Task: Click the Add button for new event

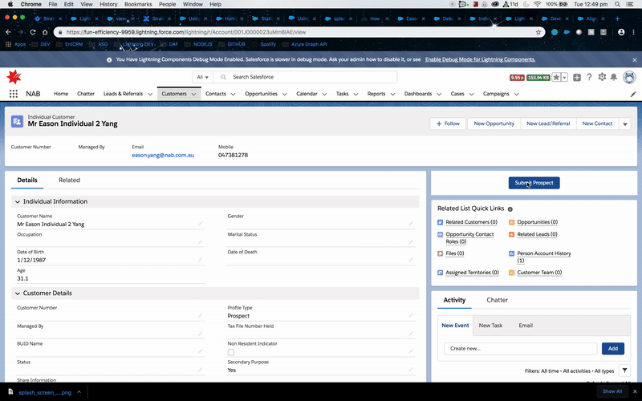Action: tap(613, 349)
